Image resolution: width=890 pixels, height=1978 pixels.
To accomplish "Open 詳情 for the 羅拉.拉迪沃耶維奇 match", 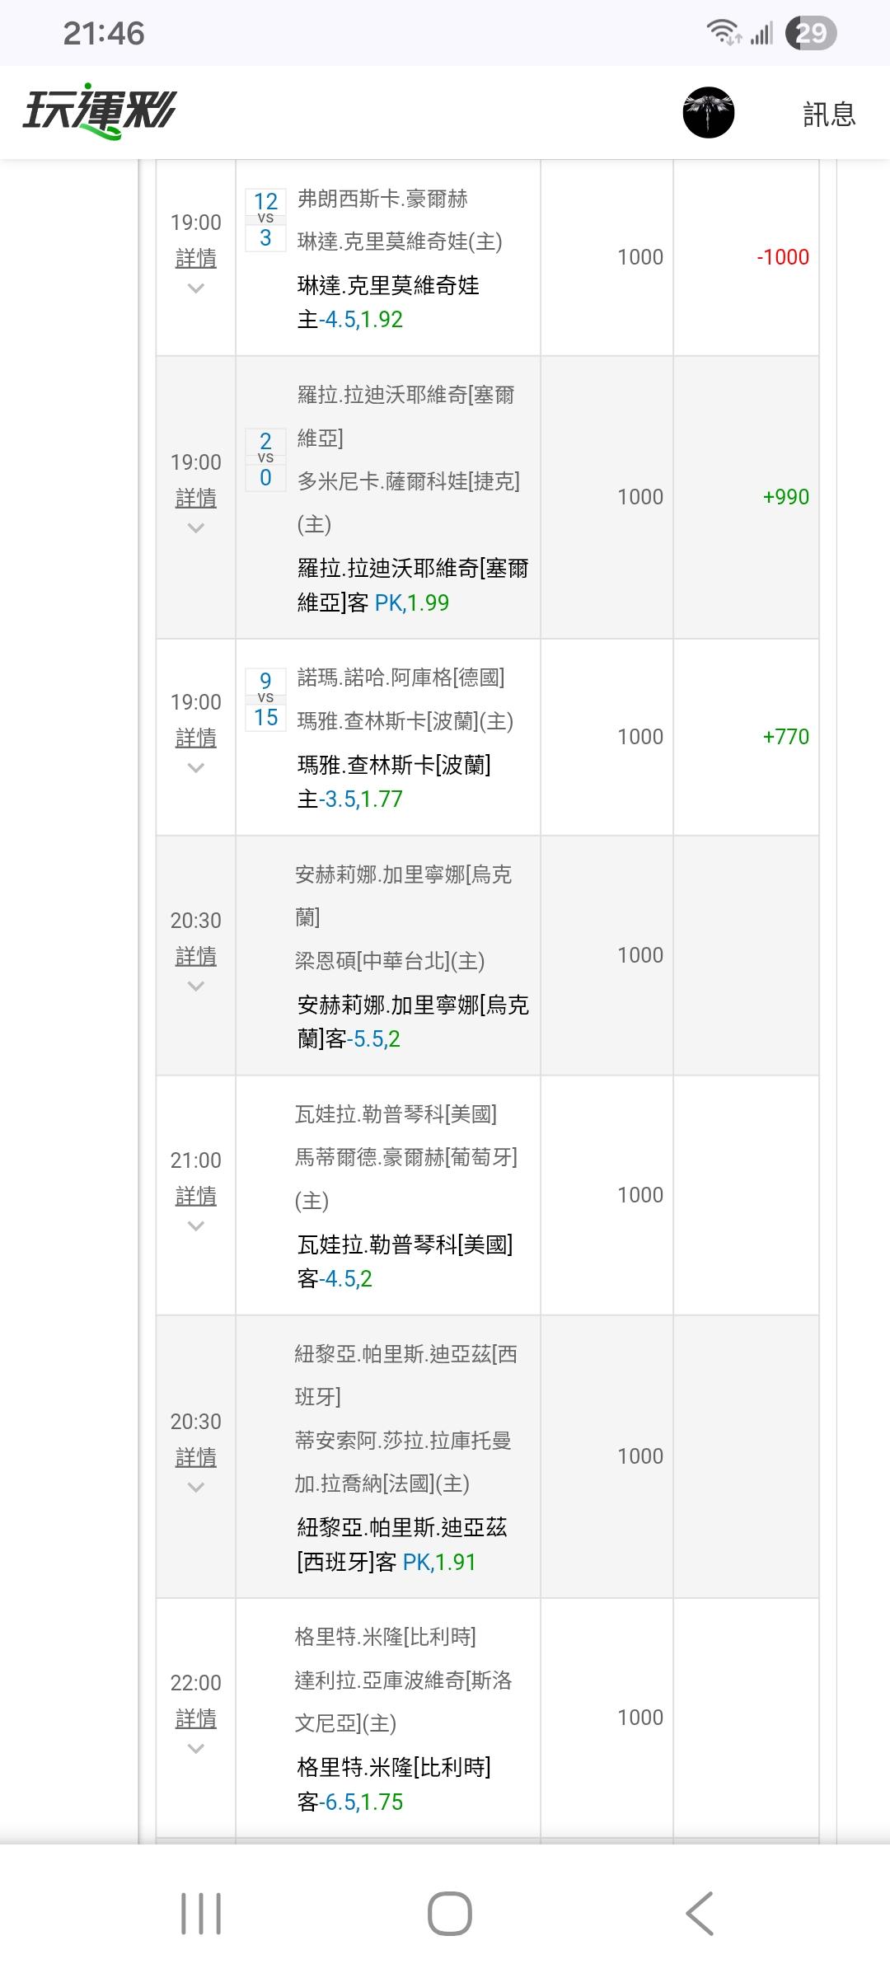I will [196, 498].
